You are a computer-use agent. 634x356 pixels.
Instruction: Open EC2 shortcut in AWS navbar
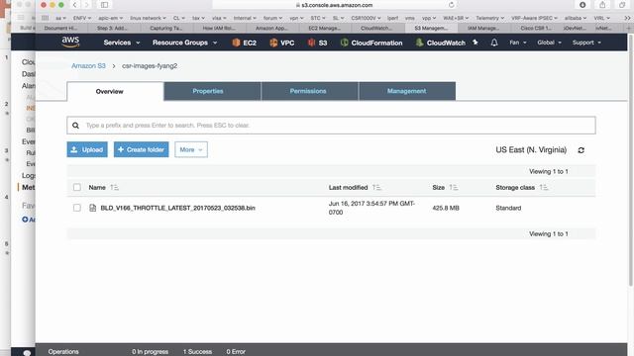(245, 43)
